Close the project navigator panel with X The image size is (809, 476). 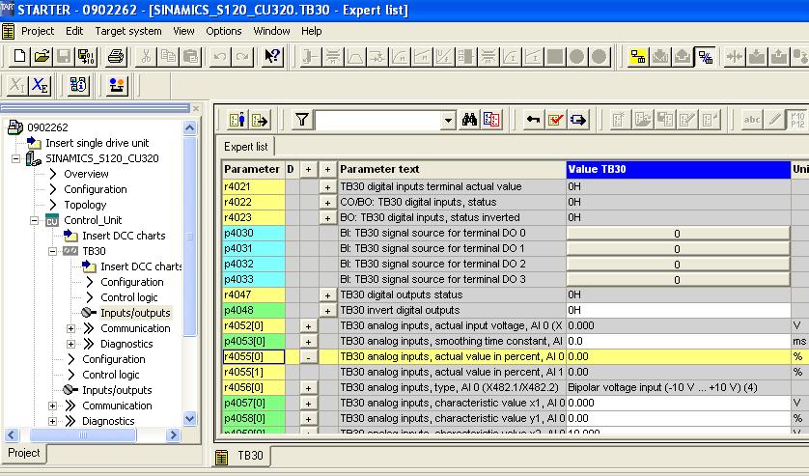196,108
